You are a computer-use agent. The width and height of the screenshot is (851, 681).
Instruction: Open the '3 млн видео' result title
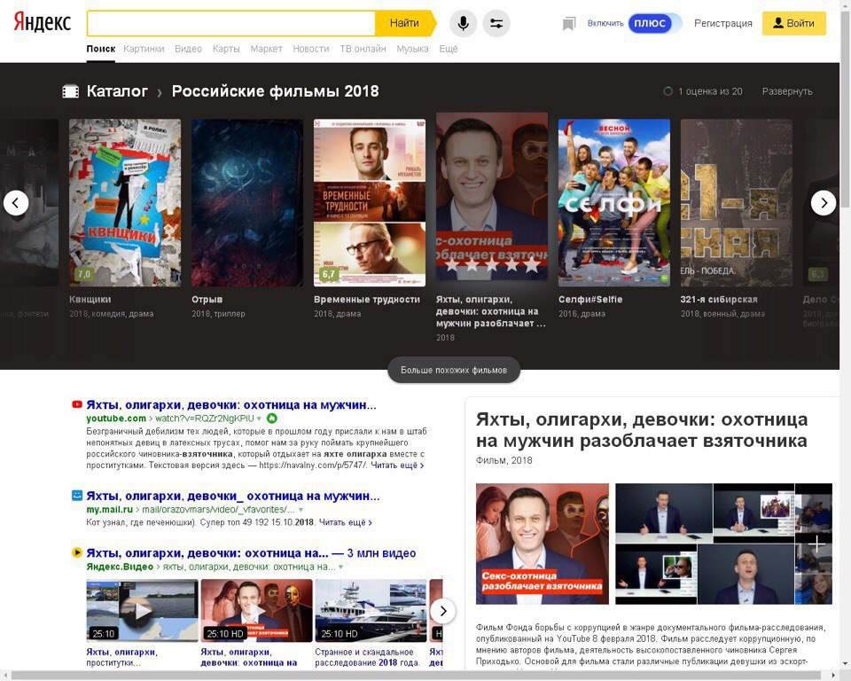(251, 553)
